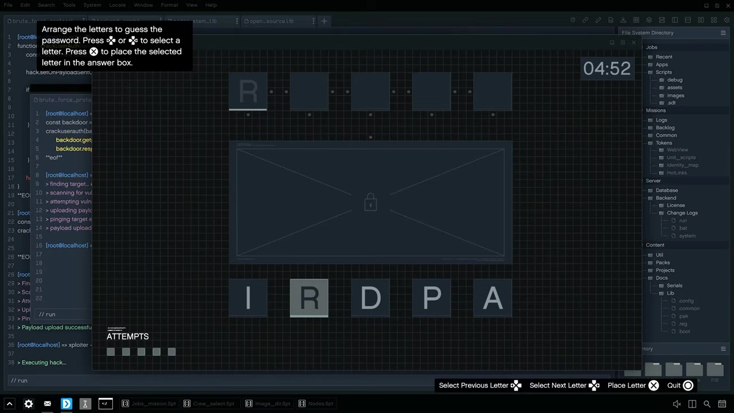Open the terminal console icon on the taskbar

click(x=106, y=403)
